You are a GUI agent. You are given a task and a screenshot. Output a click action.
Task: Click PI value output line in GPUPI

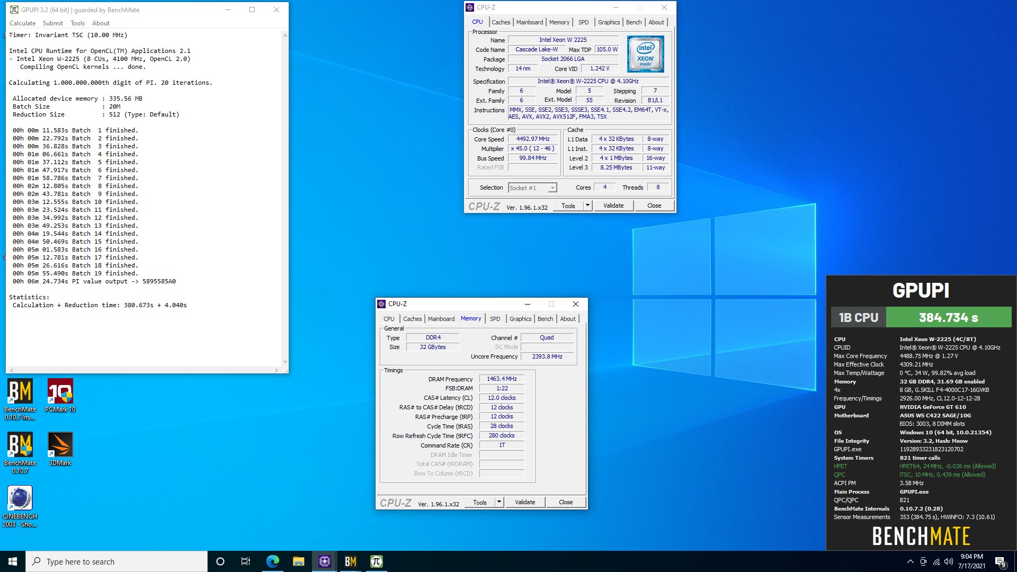(94, 281)
